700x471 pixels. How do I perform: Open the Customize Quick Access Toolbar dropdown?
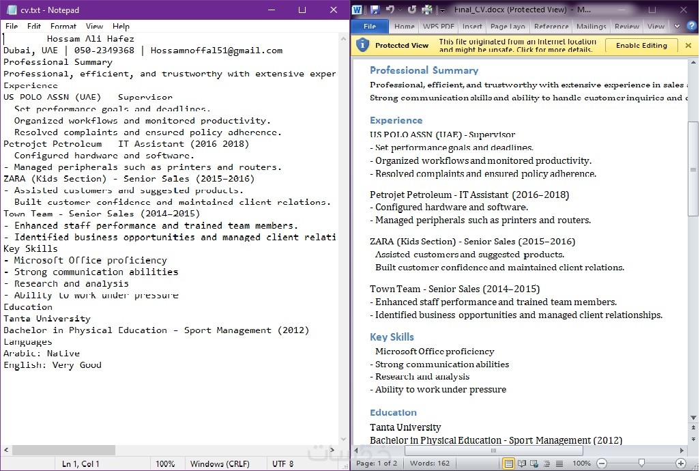point(442,10)
